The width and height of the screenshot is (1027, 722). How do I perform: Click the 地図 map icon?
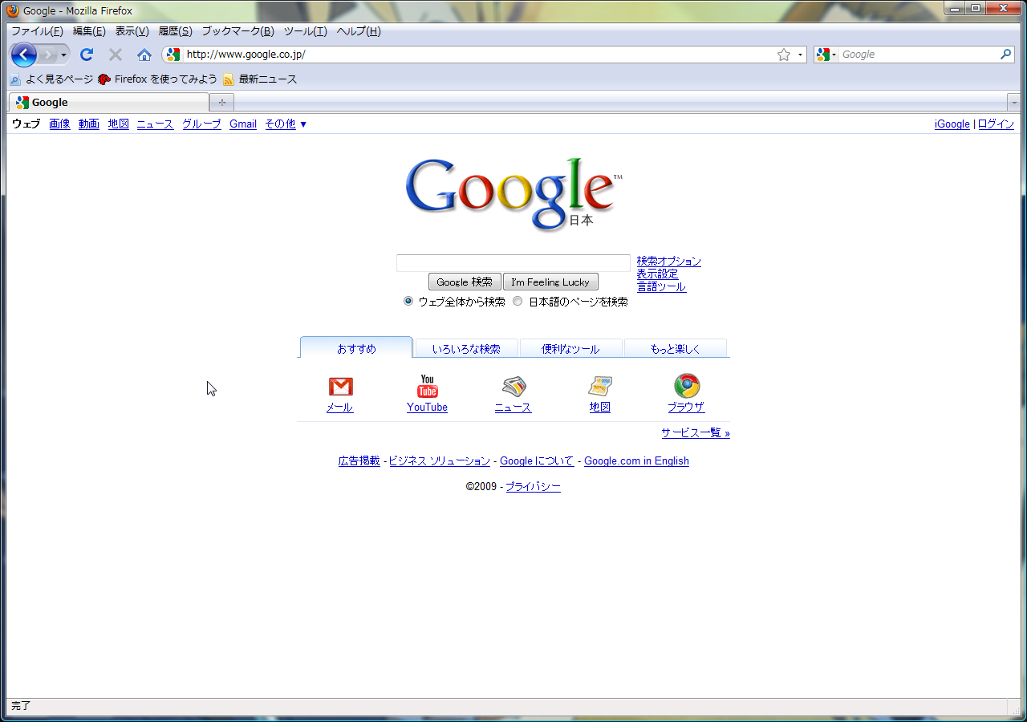pos(600,387)
